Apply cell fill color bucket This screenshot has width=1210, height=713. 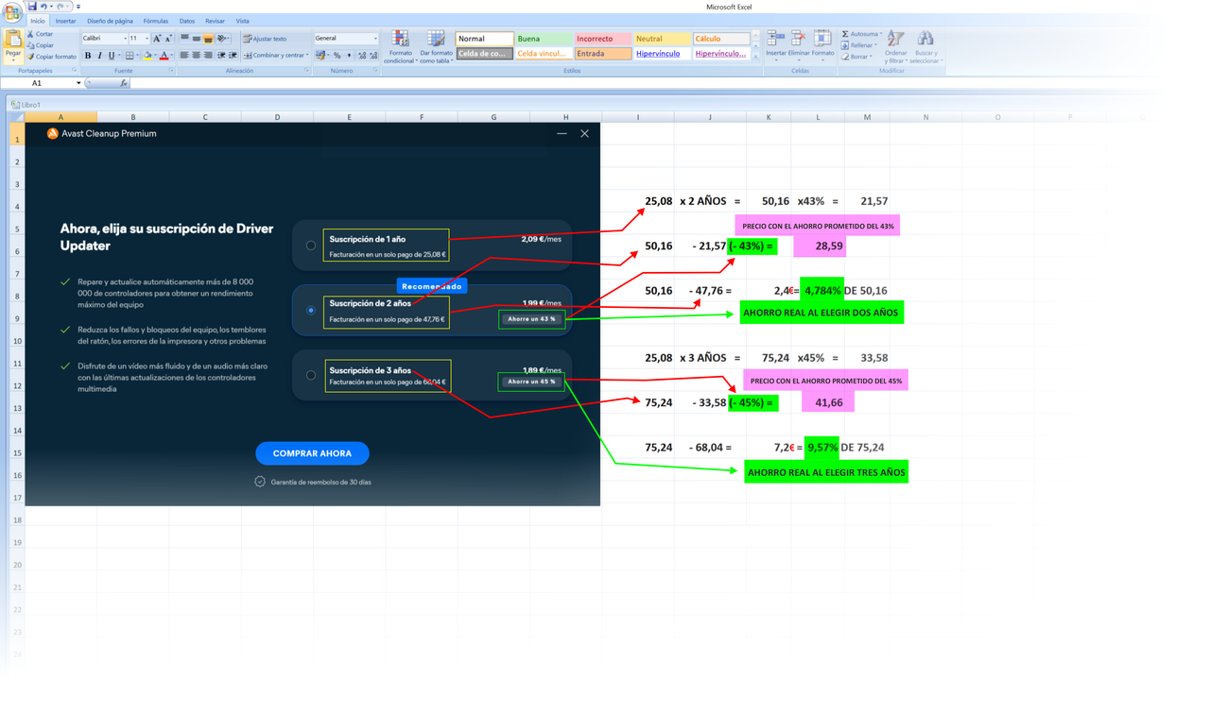pyautogui.click(x=147, y=56)
